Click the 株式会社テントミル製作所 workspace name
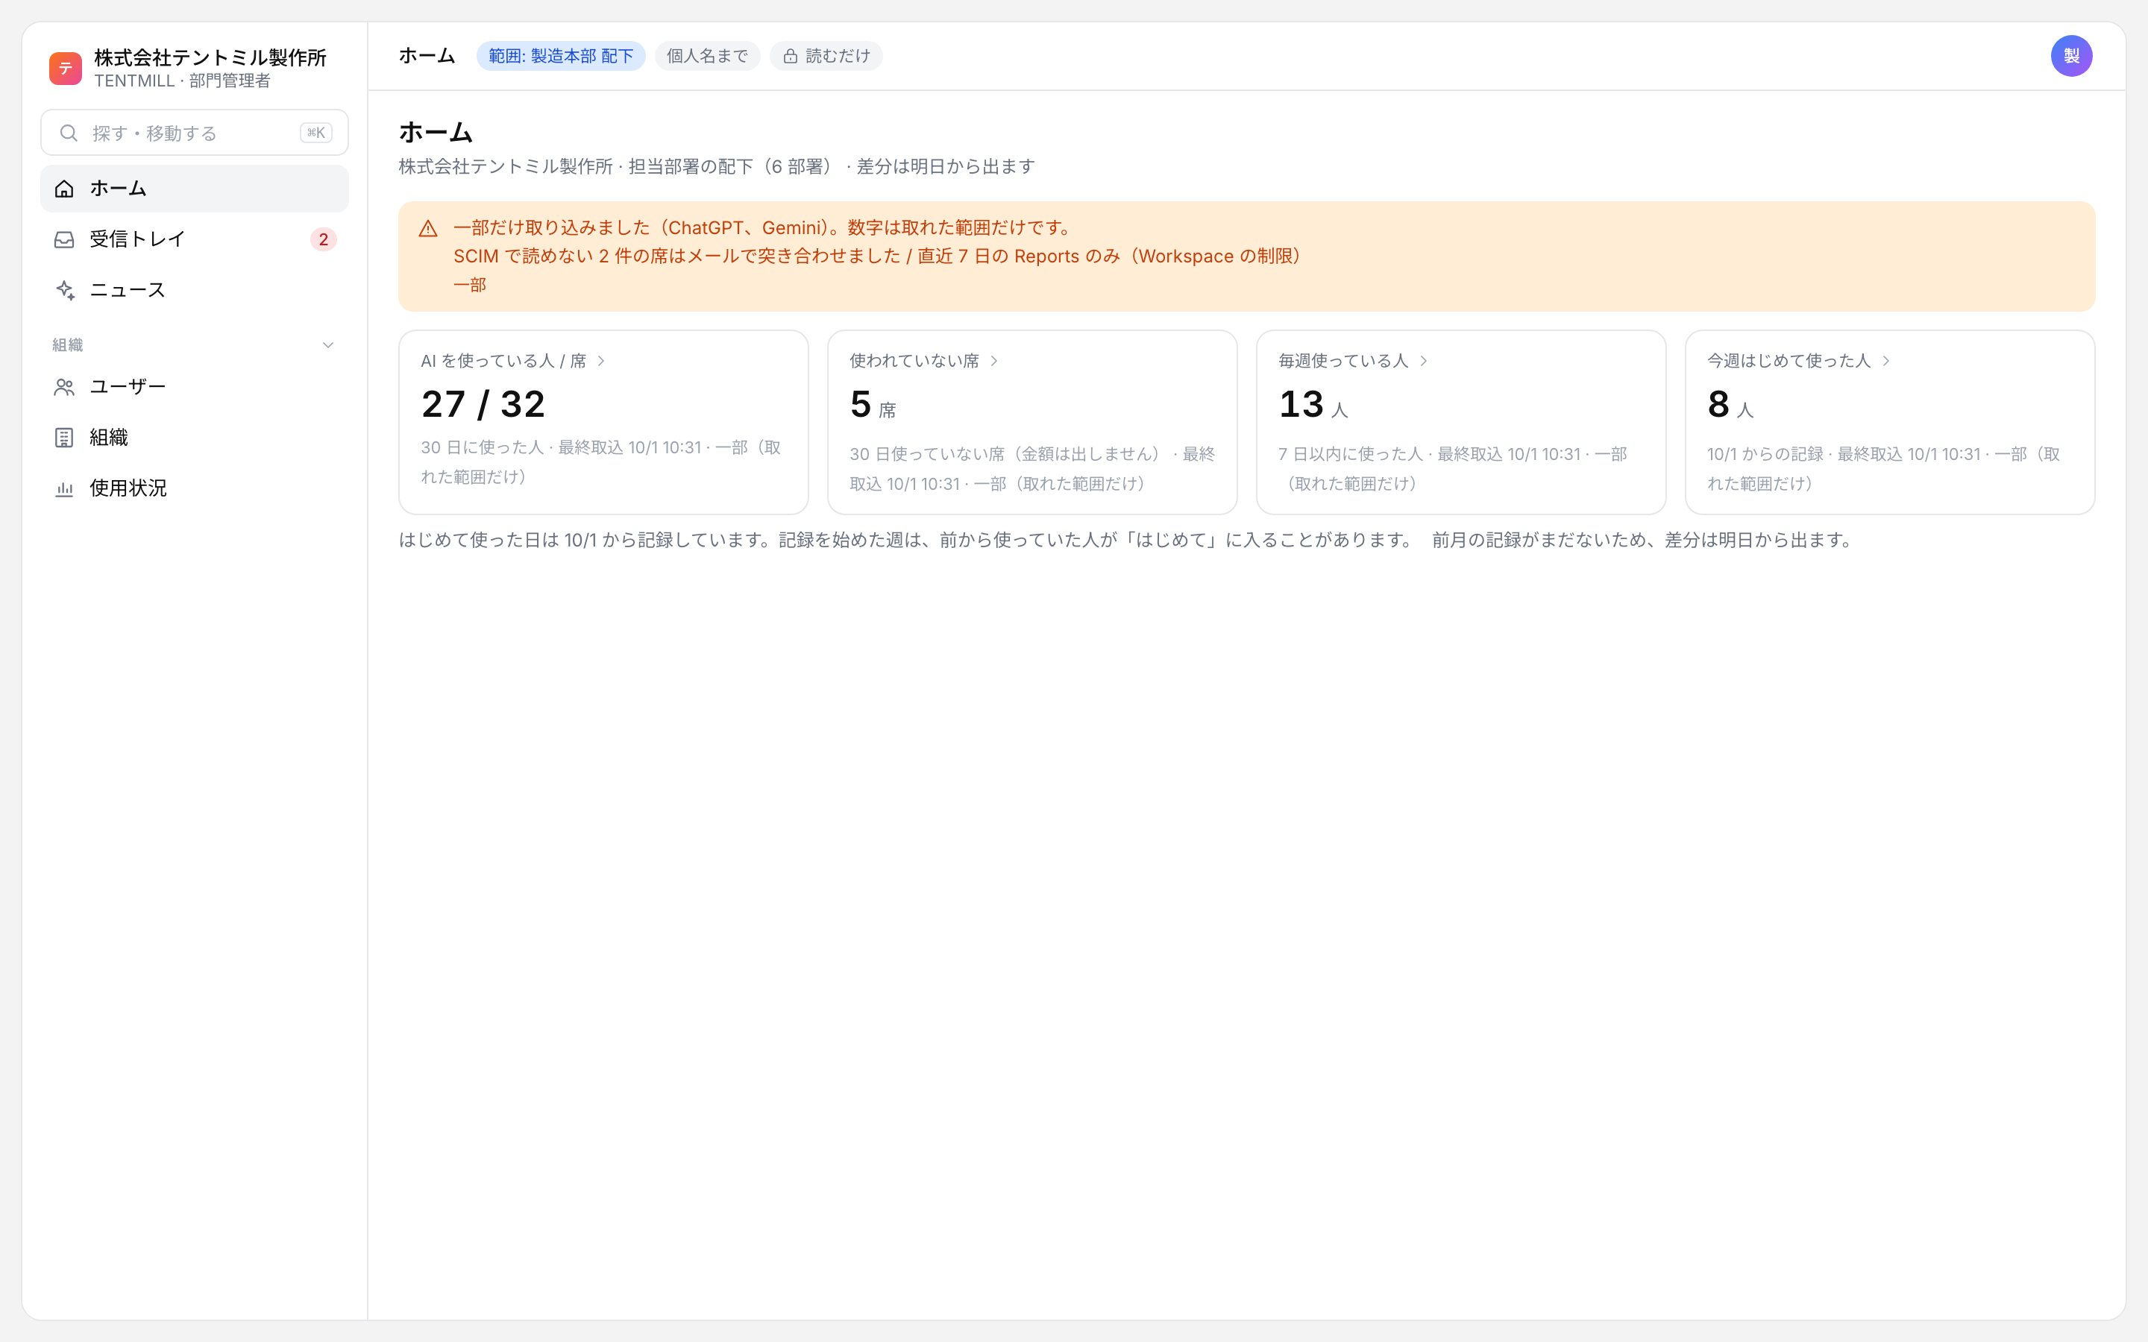Image resolution: width=2148 pixels, height=1342 pixels. click(210, 57)
